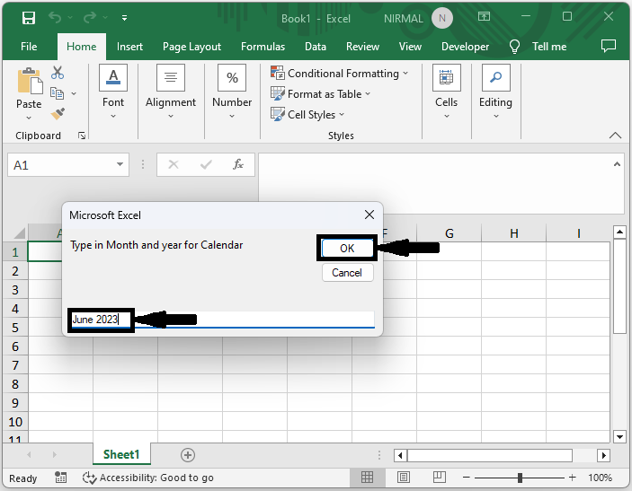Expand the formula bar chevron
Image resolution: width=632 pixels, height=491 pixels.
point(617,163)
